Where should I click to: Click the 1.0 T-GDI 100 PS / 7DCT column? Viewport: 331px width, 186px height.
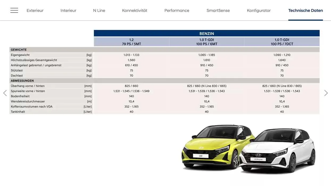point(282,41)
